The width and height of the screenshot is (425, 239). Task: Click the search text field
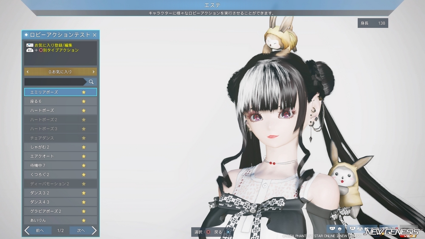click(x=55, y=82)
